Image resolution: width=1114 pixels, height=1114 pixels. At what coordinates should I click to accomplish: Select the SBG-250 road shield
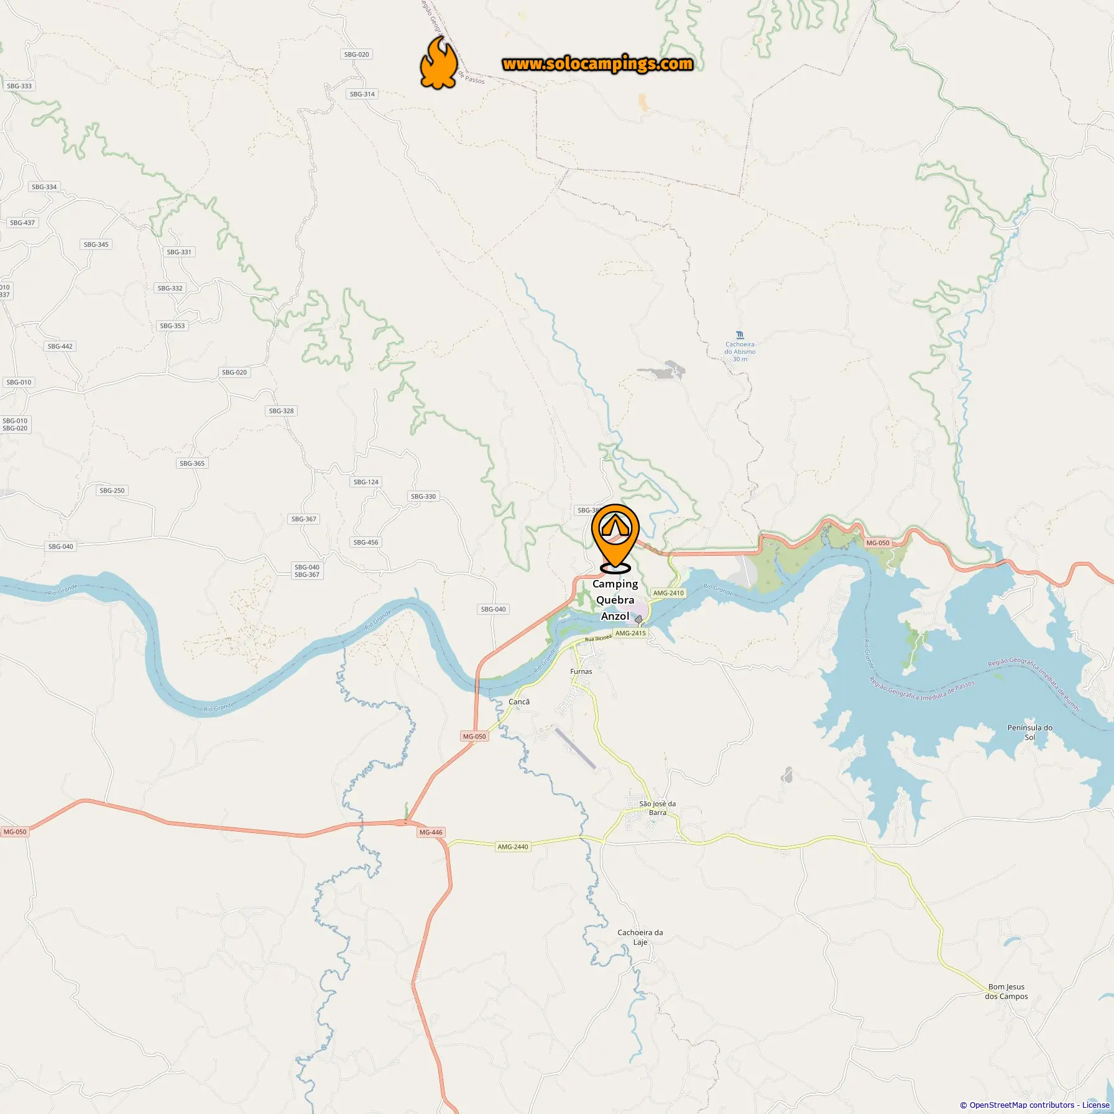pyautogui.click(x=112, y=490)
